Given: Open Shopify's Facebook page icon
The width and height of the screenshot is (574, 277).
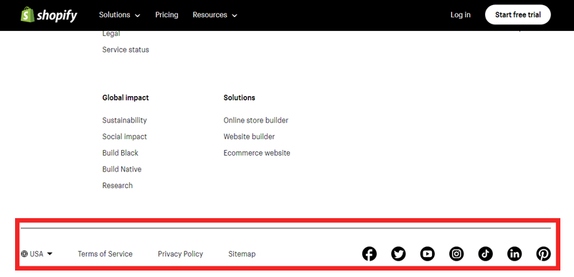Looking at the screenshot, I should point(369,253).
